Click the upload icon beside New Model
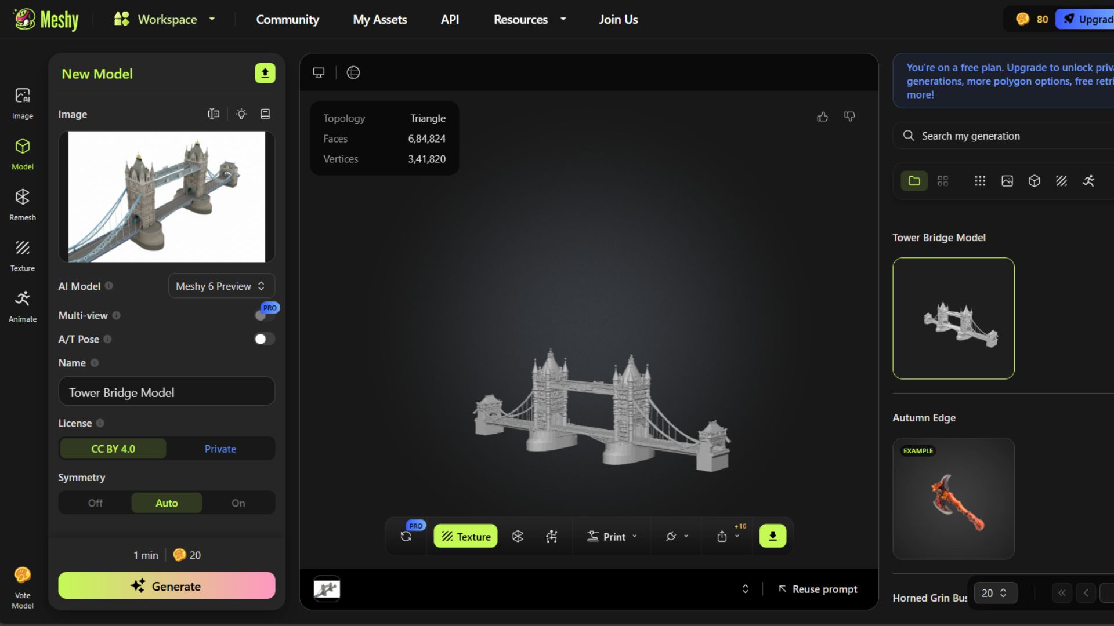 [265, 73]
